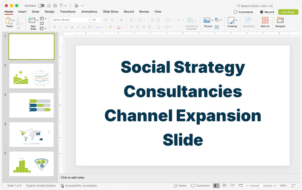Expand the New Slide dropdown arrow
The width and height of the screenshot is (302, 190).
click(37, 20)
